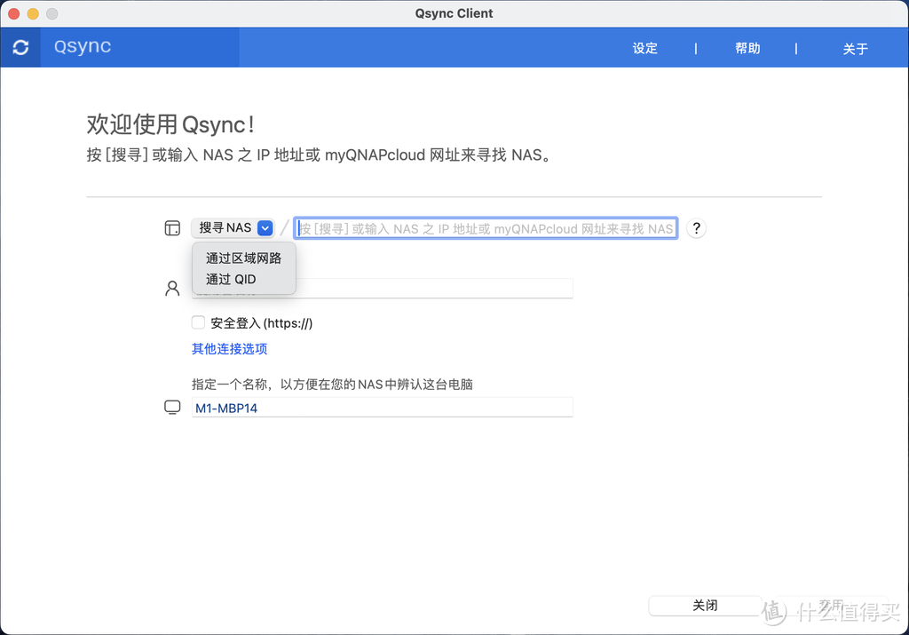The width and height of the screenshot is (909, 635).
Task: Open the 设定 menu
Action: [644, 49]
